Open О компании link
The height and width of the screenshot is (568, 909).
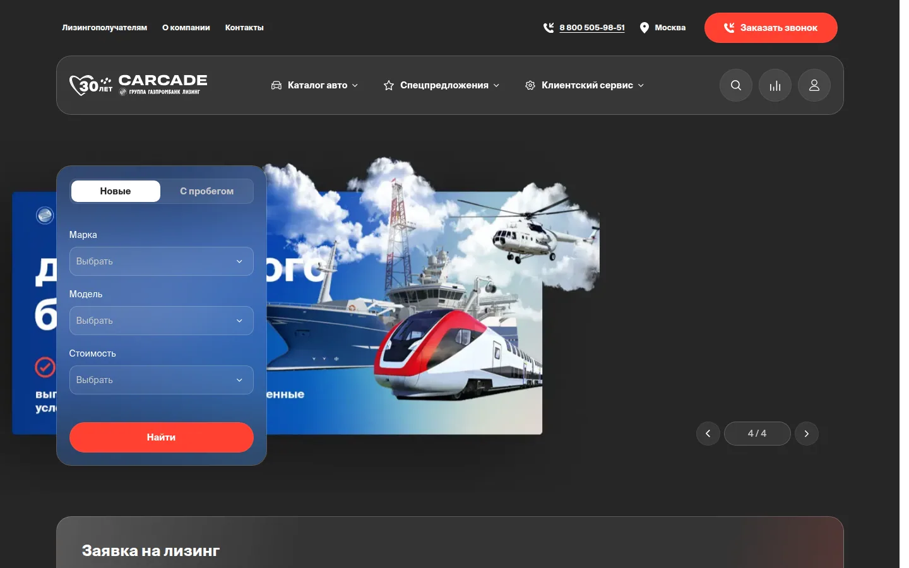coord(186,28)
